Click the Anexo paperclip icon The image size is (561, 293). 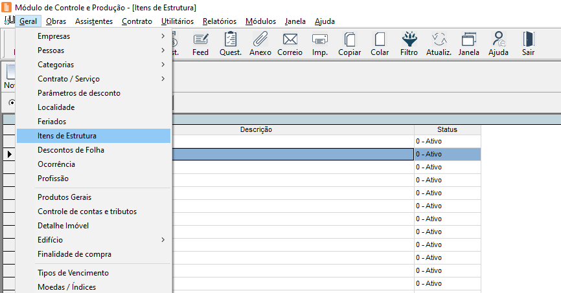260,43
